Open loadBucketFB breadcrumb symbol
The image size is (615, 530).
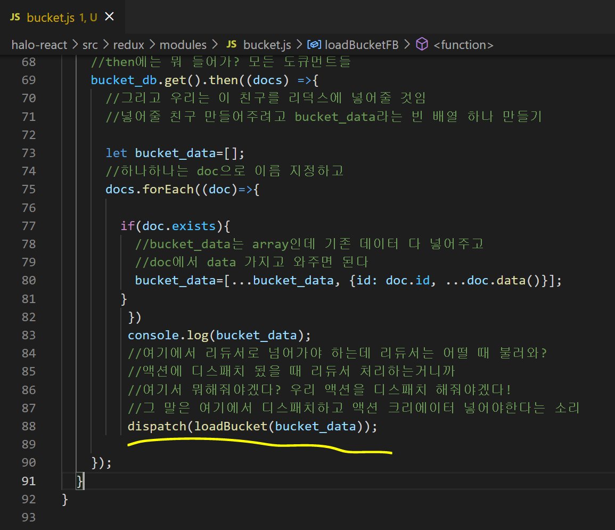pyautogui.click(x=362, y=45)
